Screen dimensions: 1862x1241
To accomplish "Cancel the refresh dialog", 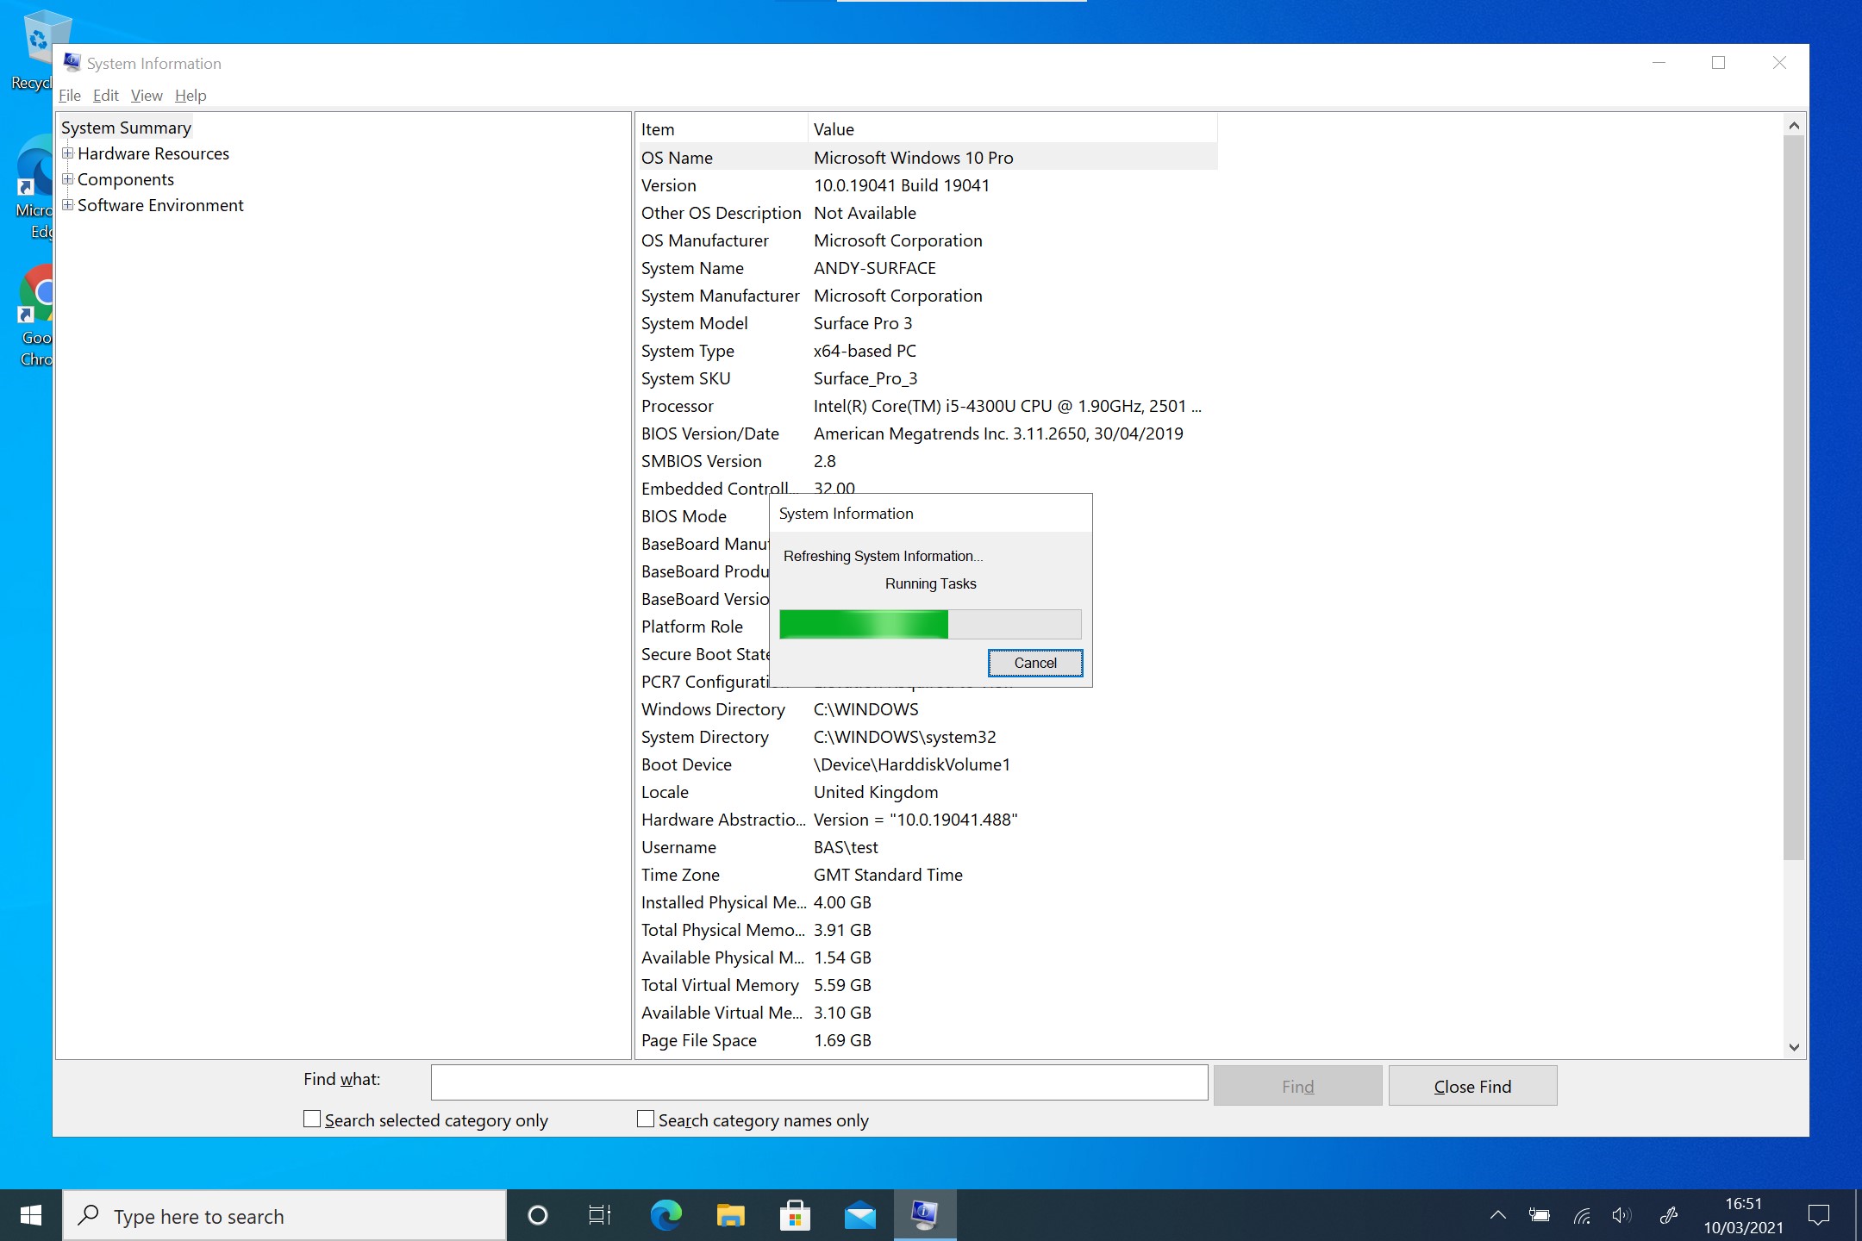I will pyautogui.click(x=1035, y=663).
